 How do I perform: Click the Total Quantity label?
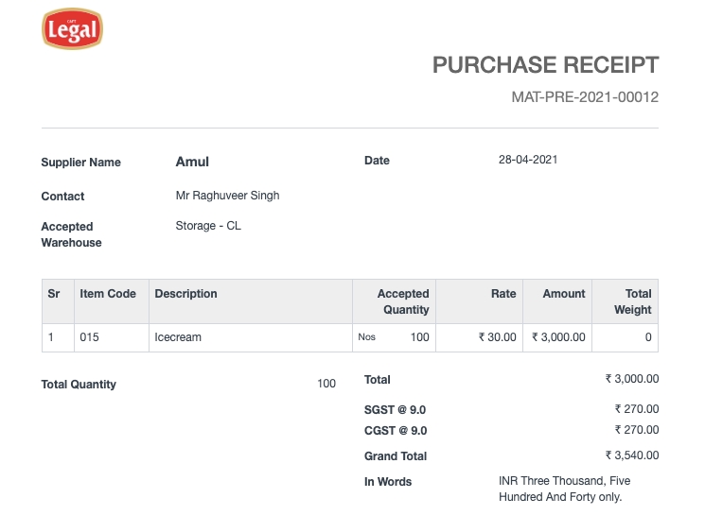click(79, 385)
